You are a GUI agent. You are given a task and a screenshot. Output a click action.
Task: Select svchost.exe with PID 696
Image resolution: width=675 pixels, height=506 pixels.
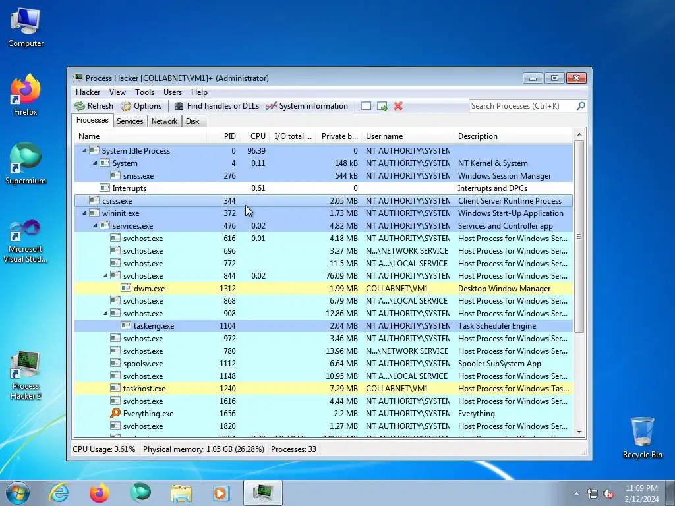tap(324, 251)
